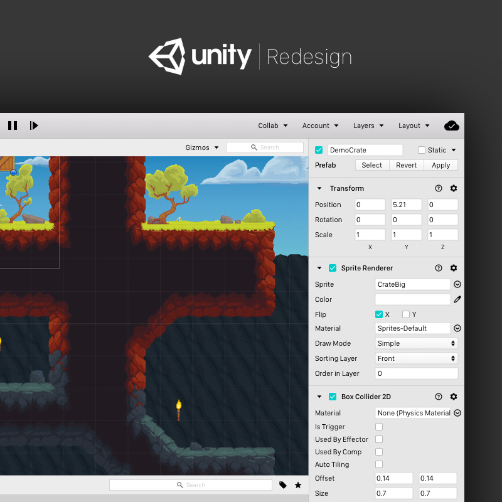Enable the Auto Tiling checkbox
This screenshot has height=502, width=502.
point(378,464)
